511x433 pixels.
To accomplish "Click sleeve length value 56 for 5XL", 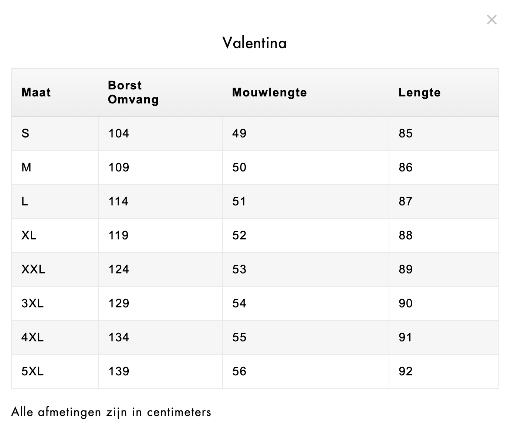I will point(239,371).
